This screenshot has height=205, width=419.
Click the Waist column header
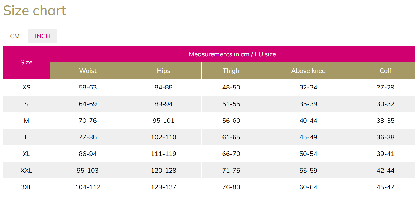[88, 70]
